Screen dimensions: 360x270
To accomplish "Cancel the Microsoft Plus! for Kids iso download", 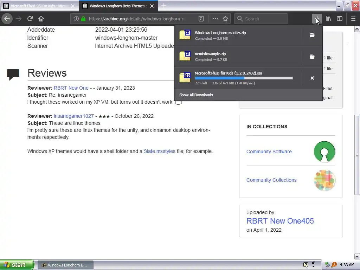I will click(312, 78).
